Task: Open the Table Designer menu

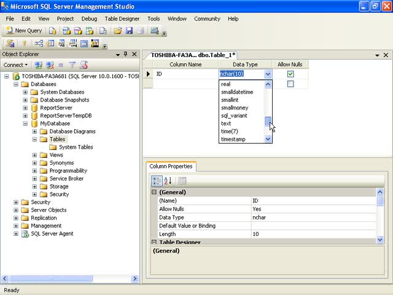Action: pos(122,19)
